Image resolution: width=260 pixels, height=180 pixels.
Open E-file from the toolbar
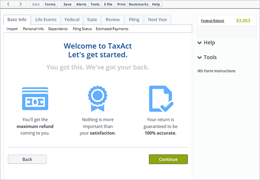click(x=108, y=4)
